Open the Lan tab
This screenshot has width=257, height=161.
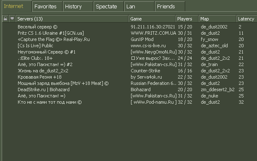(x=139, y=7)
